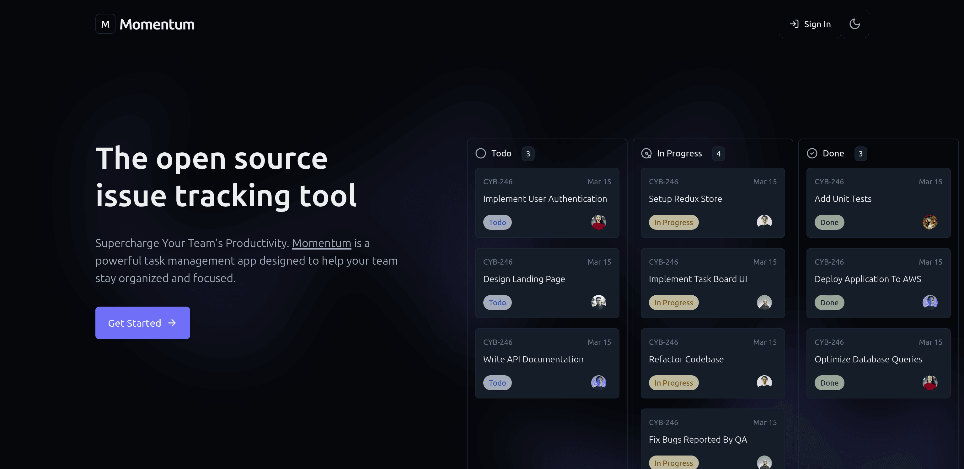
Task: Click assignee avatar on Refactor Codebase
Action: click(x=764, y=382)
